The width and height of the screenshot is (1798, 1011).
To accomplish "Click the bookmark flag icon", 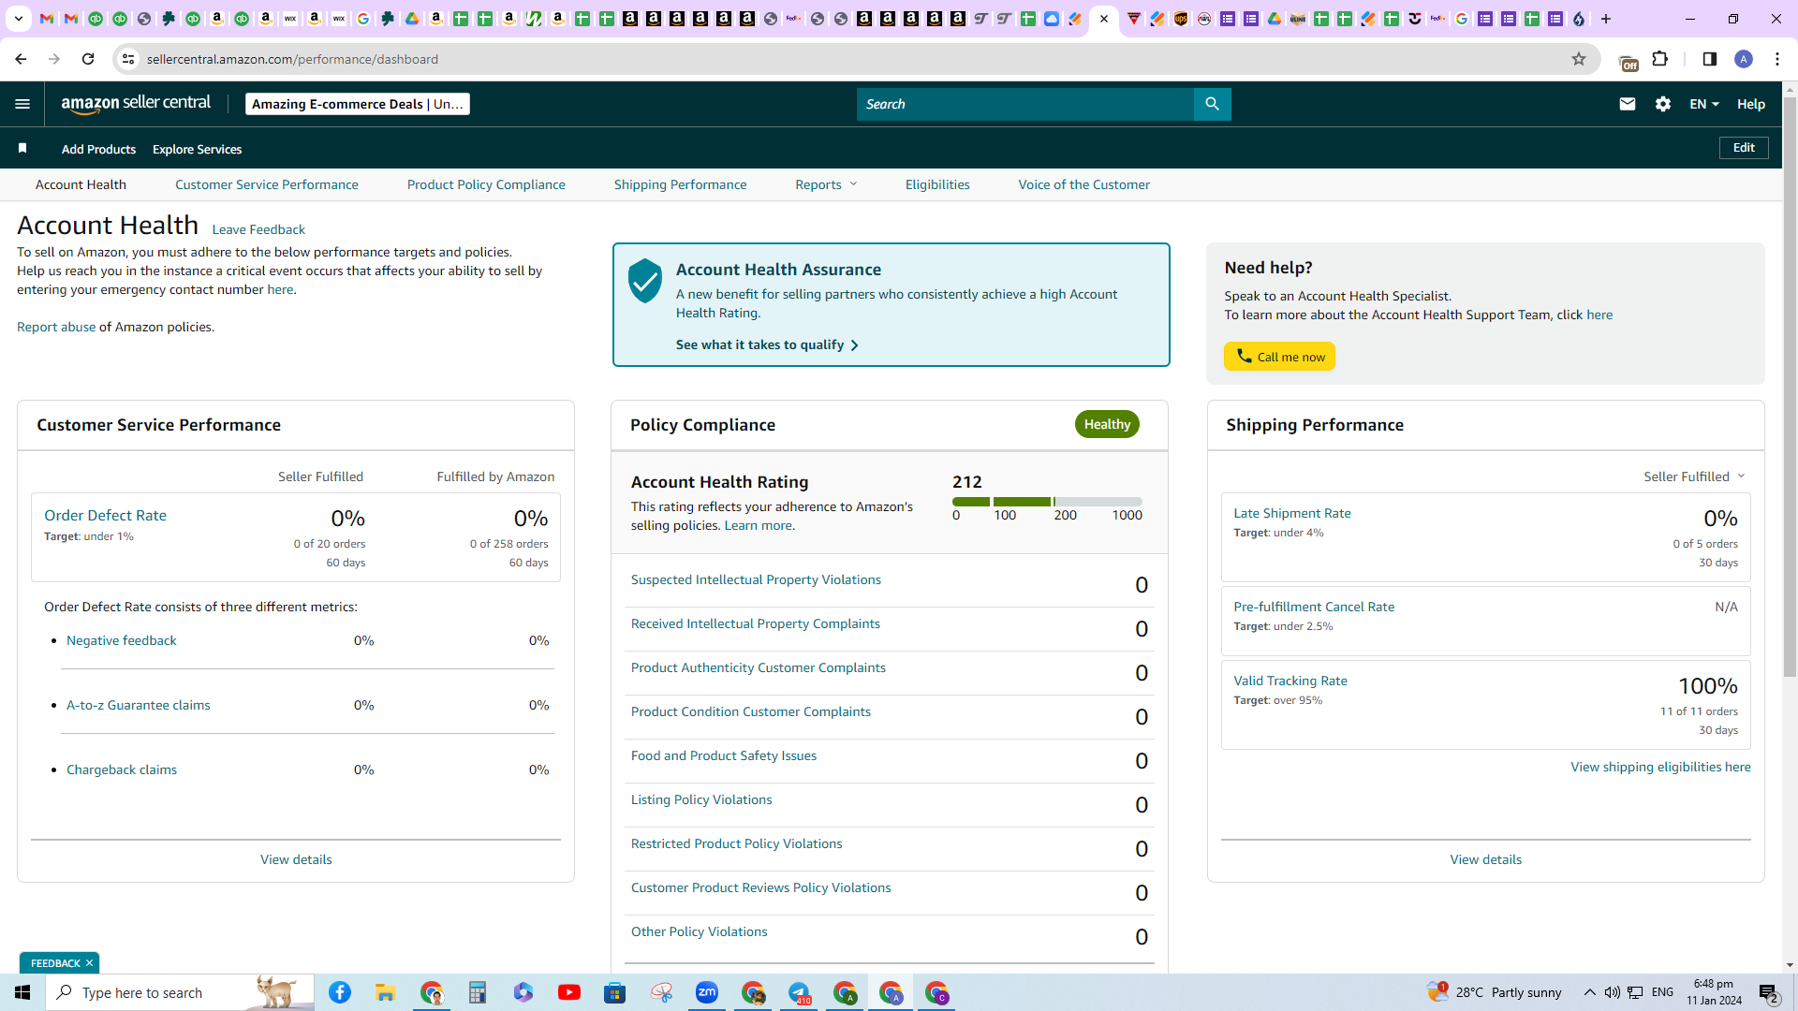I will click(22, 148).
